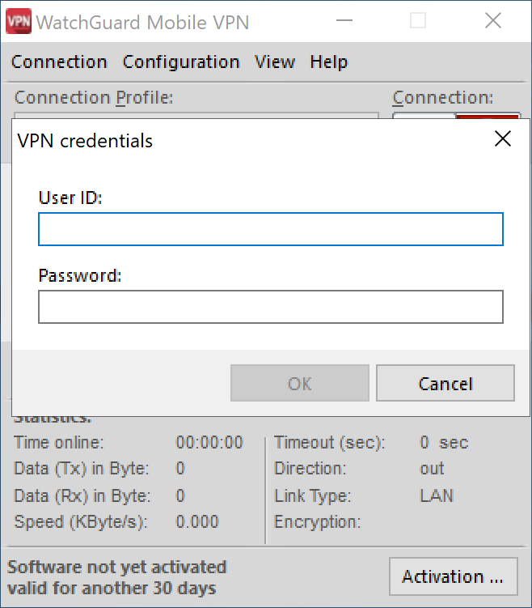532x608 pixels.
Task: Close the WatchGuard Mobile VPN window
Action: click(493, 21)
